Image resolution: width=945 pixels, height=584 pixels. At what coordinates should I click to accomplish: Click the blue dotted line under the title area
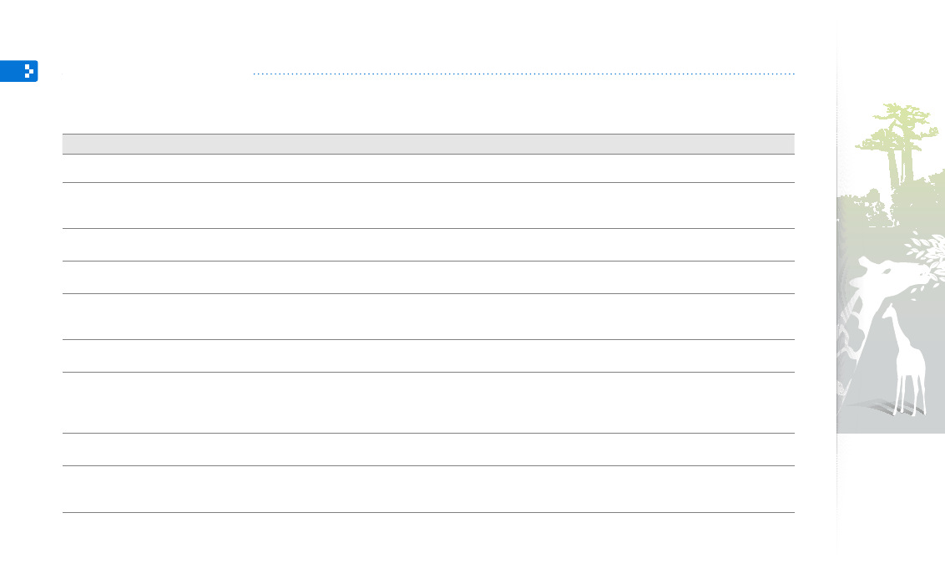[523, 74]
